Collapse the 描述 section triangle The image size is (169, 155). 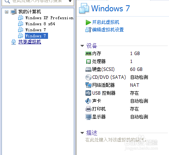(82, 133)
